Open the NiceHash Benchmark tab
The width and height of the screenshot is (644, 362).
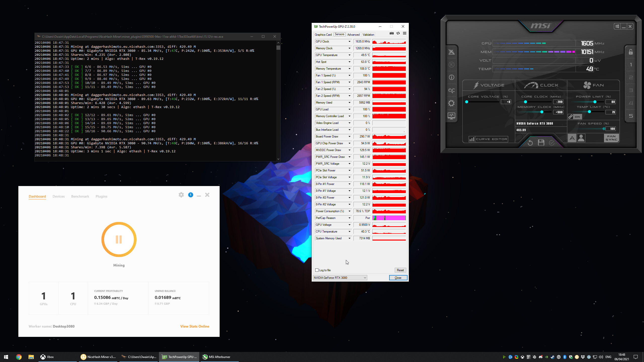point(80,196)
